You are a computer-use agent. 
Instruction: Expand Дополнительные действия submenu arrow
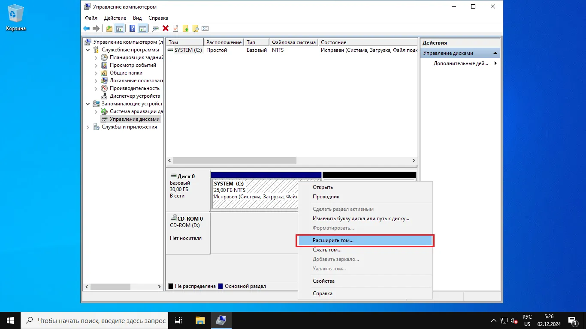(x=495, y=63)
